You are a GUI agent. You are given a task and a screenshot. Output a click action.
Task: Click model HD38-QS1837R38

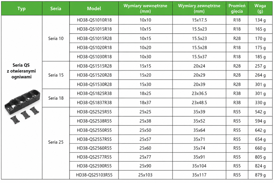coord(94,103)
